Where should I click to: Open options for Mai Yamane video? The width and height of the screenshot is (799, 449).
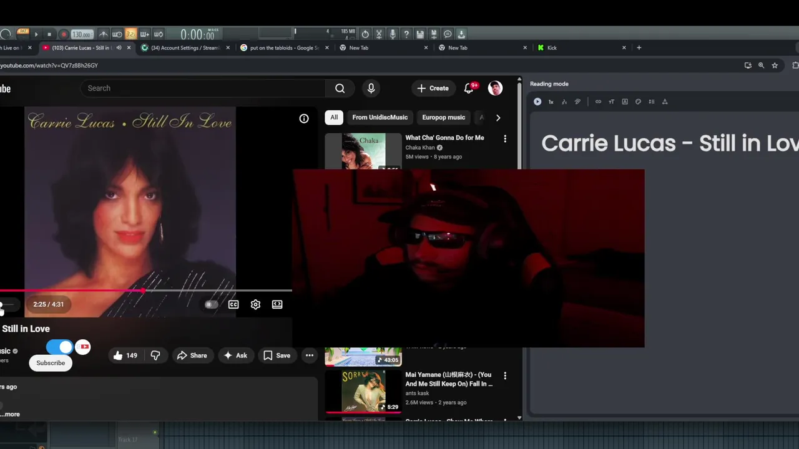click(x=505, y=376)
